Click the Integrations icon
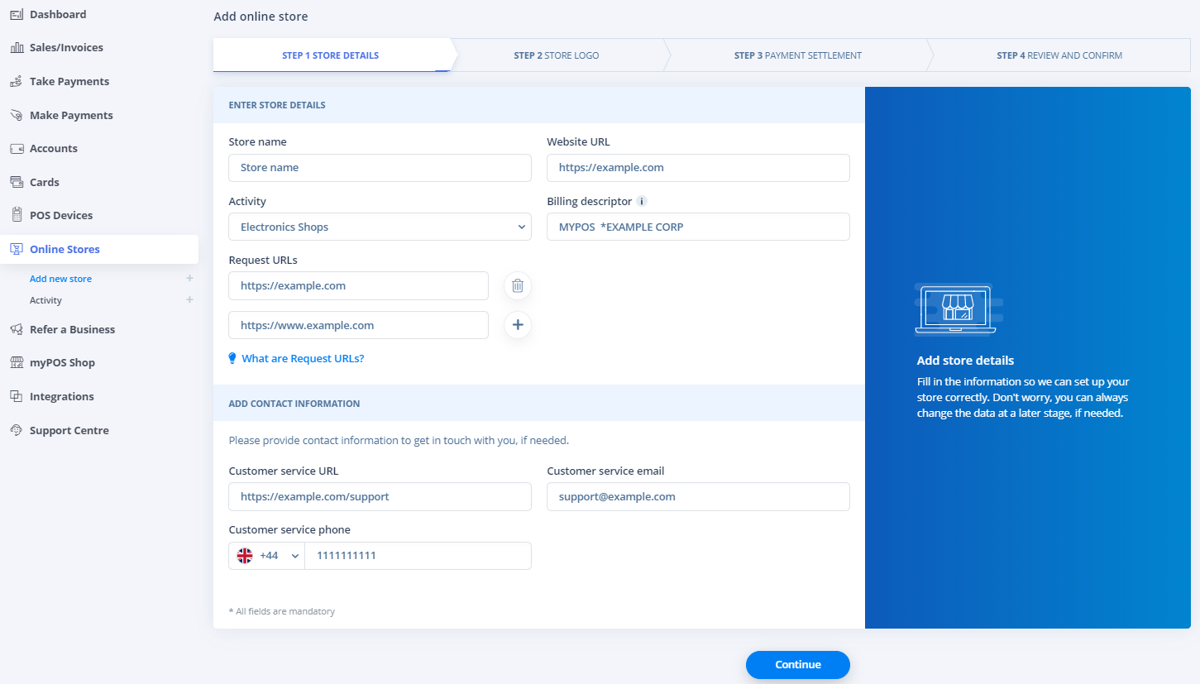Viewport: 1200px width, 684px height. point(17,397)
